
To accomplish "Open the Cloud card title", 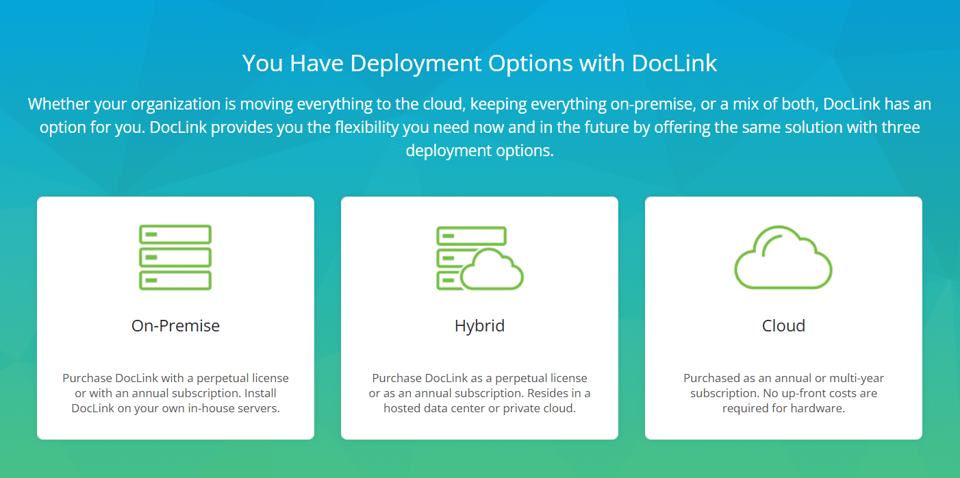I will point(783,326).
